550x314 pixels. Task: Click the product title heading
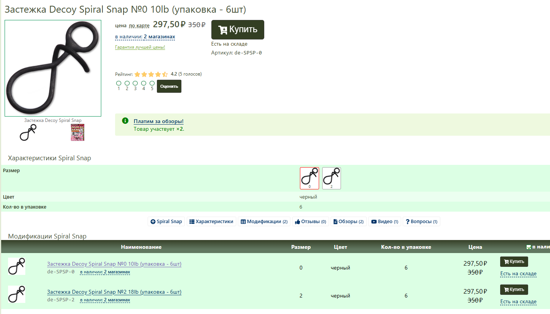click(125, 10)
